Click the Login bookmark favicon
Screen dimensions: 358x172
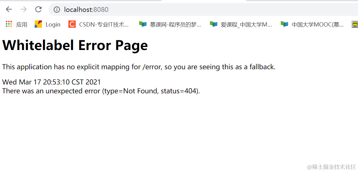coord(38,24)
